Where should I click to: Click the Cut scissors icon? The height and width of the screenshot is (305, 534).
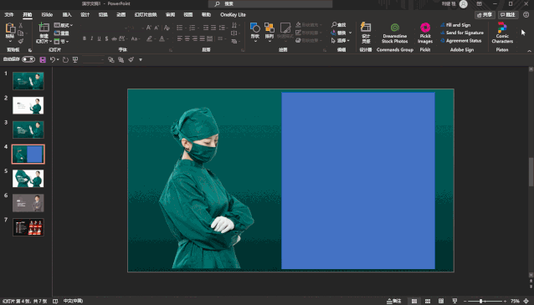coord(21,26)
